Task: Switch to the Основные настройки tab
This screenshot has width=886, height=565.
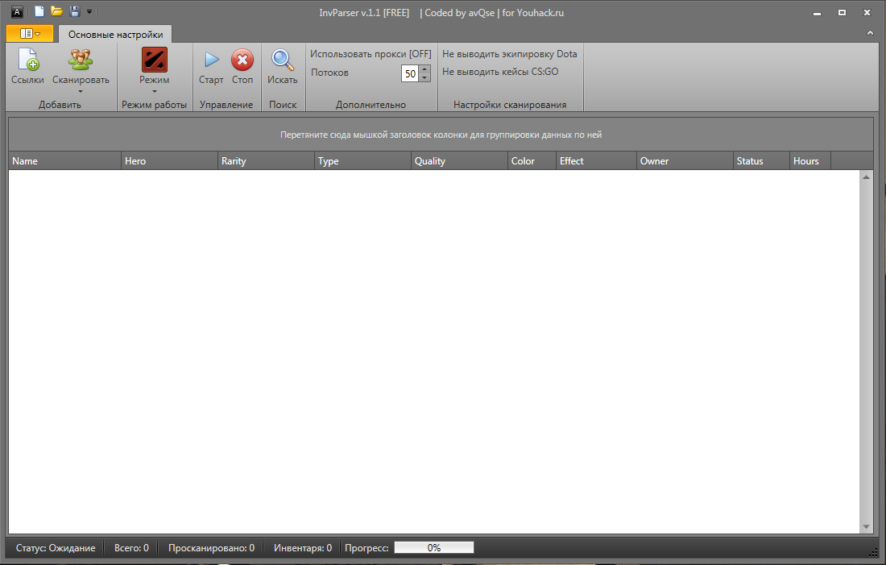Action: point(115,35)
